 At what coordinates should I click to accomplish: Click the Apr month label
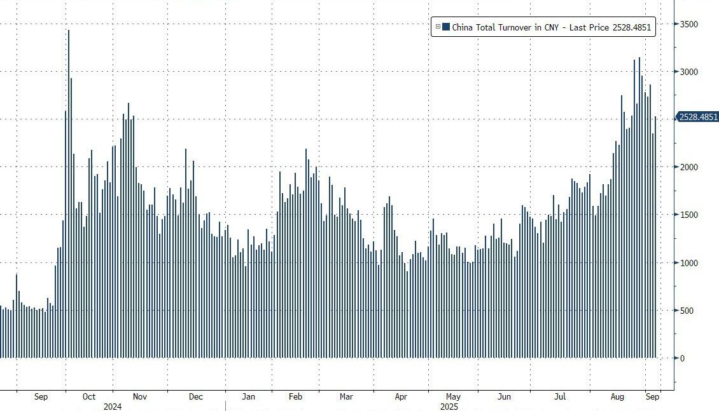[x=401, y=397]
